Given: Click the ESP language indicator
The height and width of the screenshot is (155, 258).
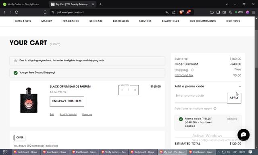Looking at the screenshot, I should pos(234,152).
